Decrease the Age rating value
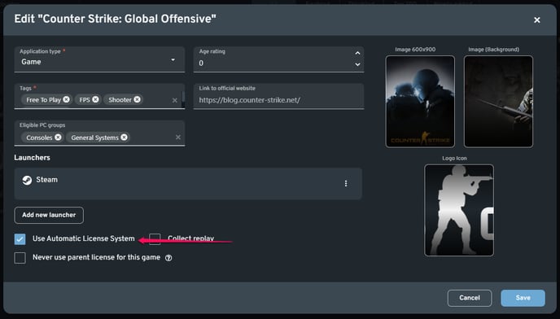The width and height of the screenshot is (560, 319). 357,64
